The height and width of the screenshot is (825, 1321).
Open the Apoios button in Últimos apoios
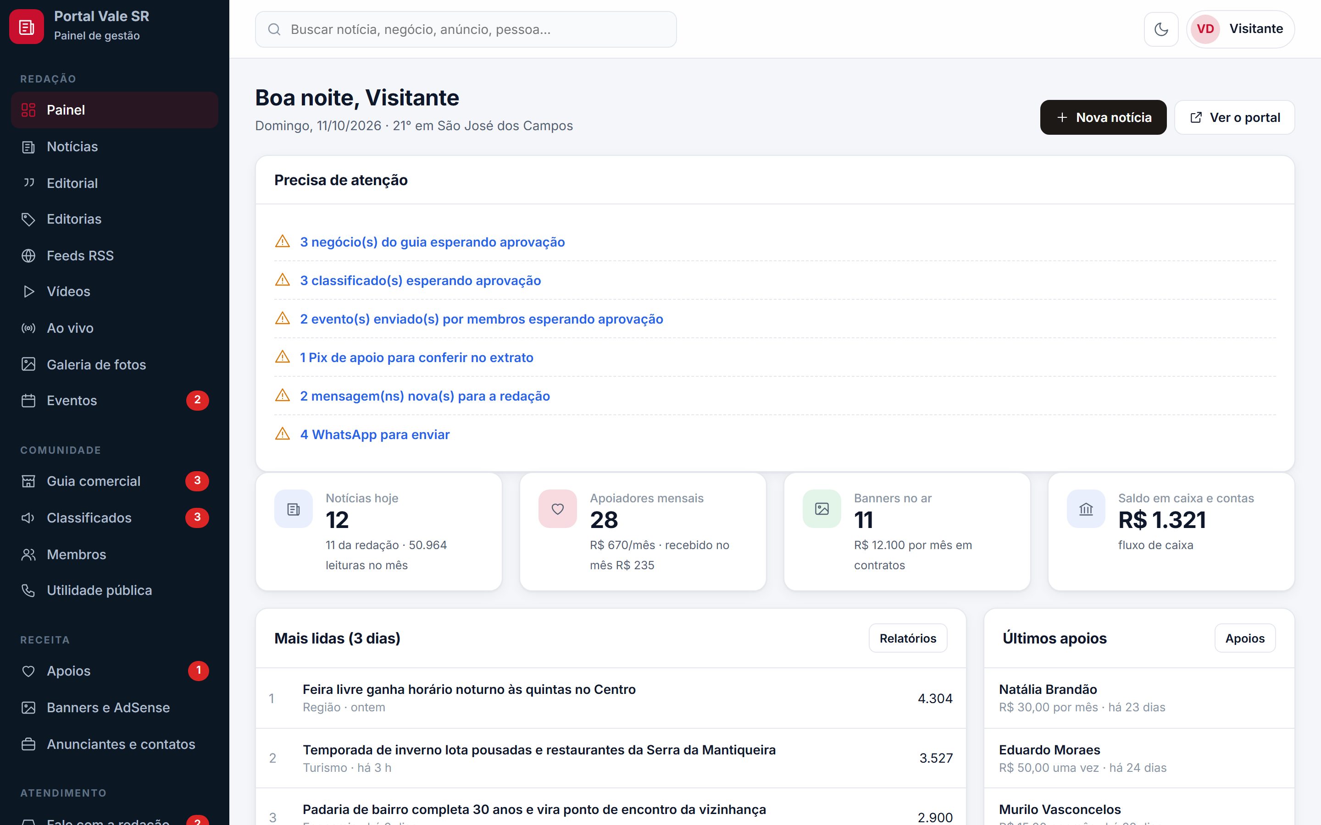pyautogui.click(x=1244, y=638)
